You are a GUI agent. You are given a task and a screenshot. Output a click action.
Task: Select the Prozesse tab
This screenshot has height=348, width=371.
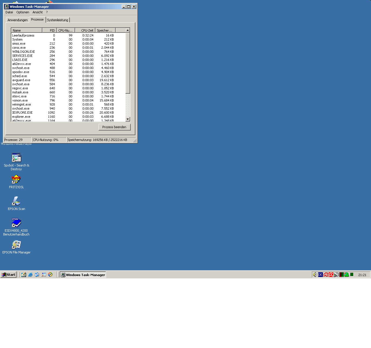[37, 19]
